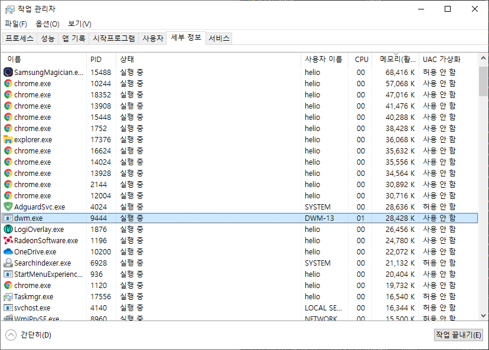Switch to the 서비스 tab

pyautogui.click(x=219, y=38)
